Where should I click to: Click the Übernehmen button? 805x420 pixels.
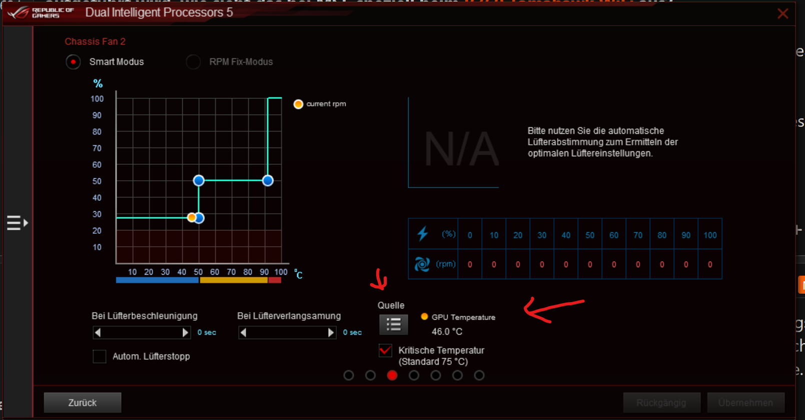745,403
